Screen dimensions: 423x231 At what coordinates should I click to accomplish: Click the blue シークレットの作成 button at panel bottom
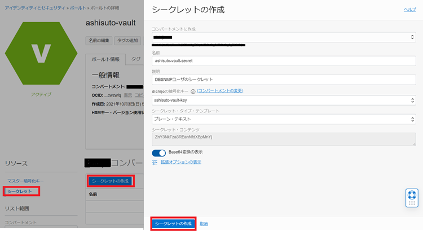173,224
